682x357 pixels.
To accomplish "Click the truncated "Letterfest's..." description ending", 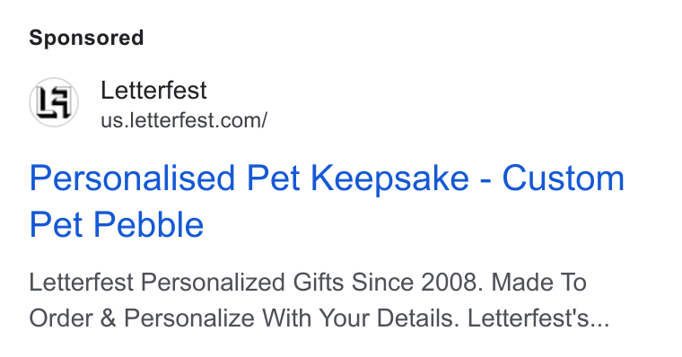I will coord(538,318).
